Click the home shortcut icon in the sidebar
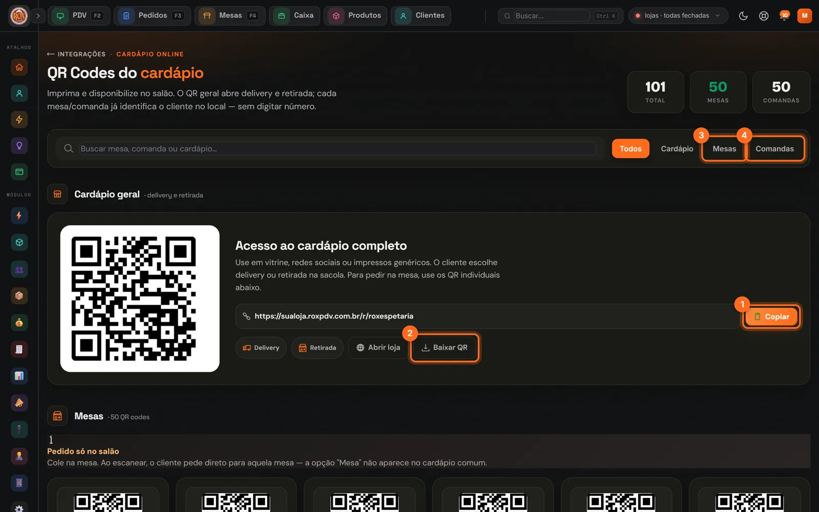Image resolution: width=819 pixels, height=512 pixels. click(x=19, y=67)
